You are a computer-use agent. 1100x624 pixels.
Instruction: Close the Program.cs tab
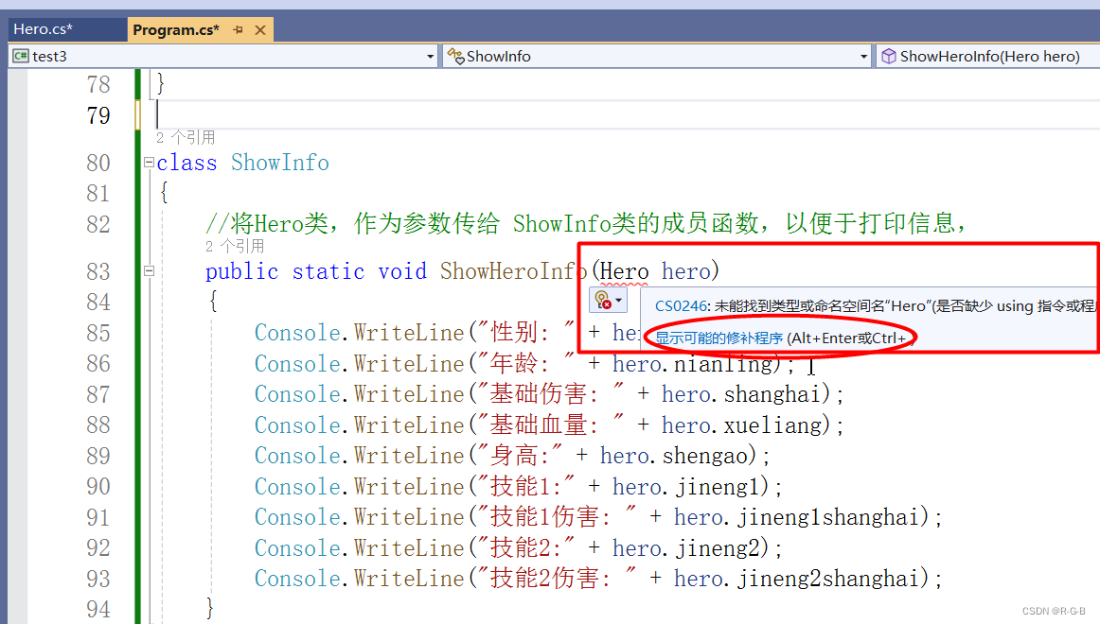pyautogui.click(x=260, y=30)
